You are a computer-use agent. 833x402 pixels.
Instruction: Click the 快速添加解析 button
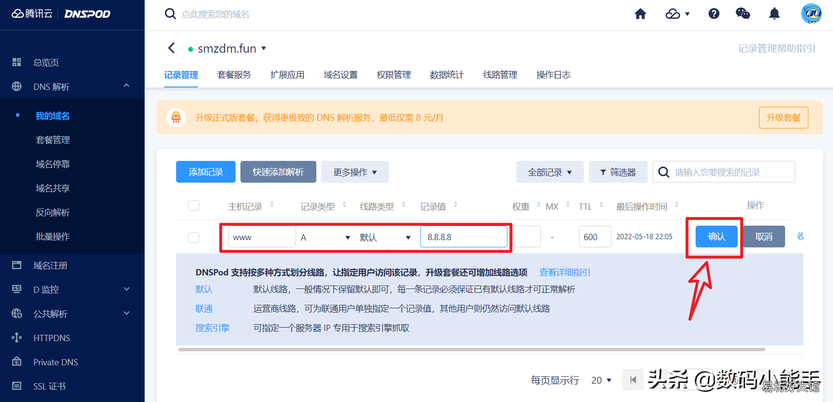click(278, 172)
